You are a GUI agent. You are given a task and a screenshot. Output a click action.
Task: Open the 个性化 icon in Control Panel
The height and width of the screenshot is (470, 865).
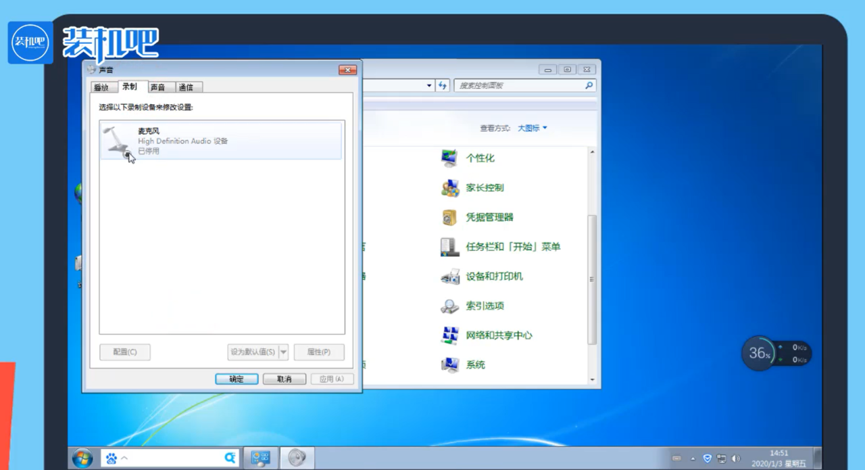(x=449, y=158)
